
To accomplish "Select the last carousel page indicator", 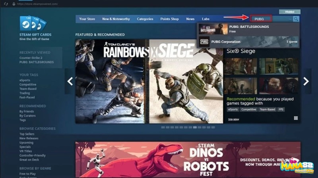I will coord(213,127).
